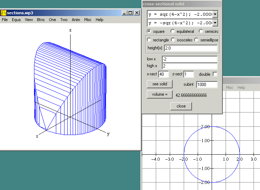Click the height(x) input field

click(x=191, y=48)
